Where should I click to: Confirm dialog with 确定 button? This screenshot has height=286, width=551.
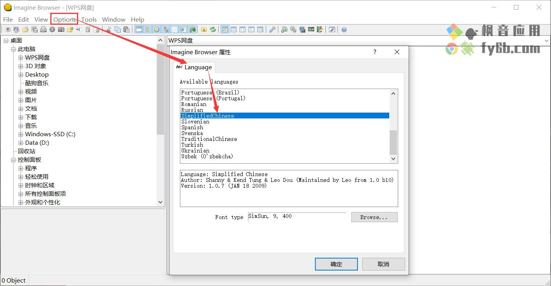click(x=336, y=264)
